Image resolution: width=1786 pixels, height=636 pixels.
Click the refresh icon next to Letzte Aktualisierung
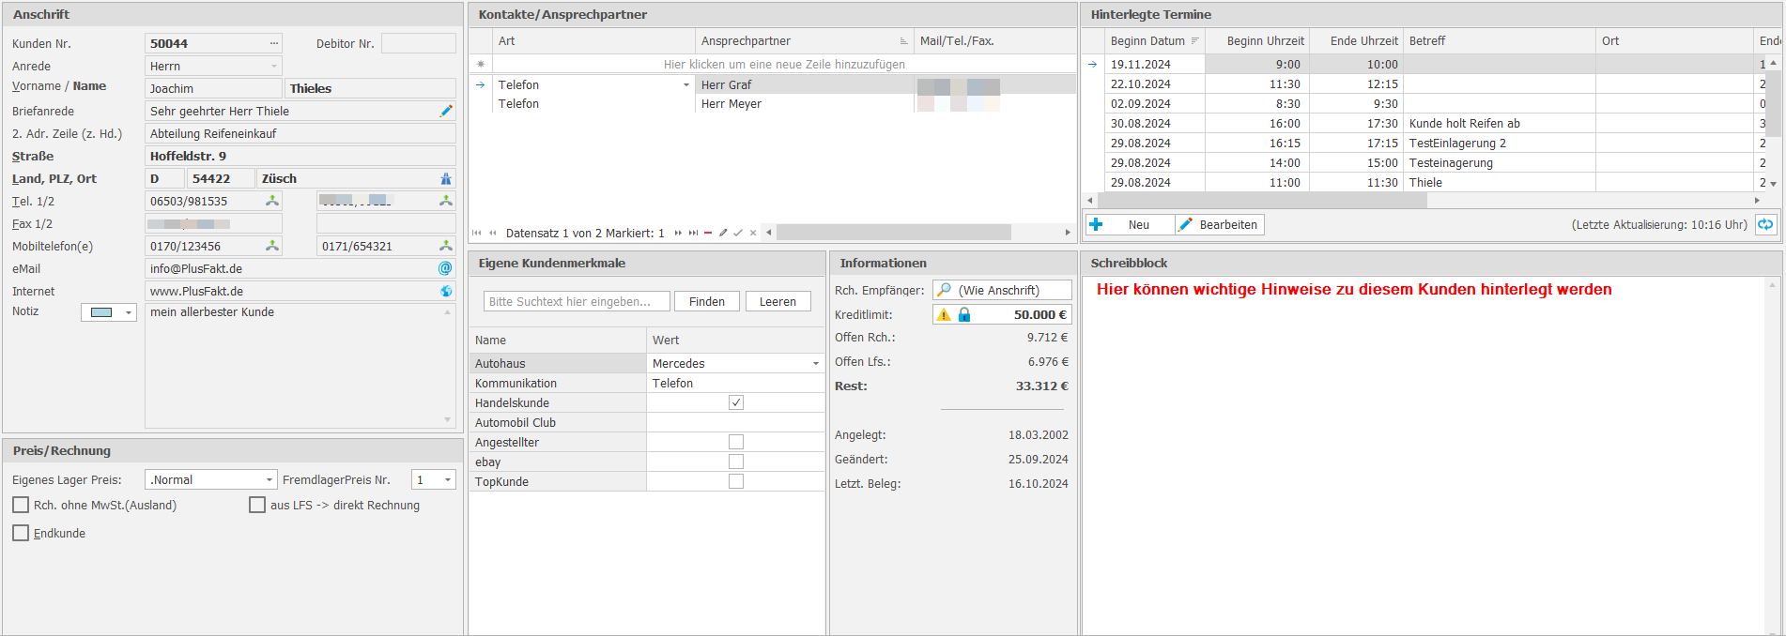tap(1765, 224)
